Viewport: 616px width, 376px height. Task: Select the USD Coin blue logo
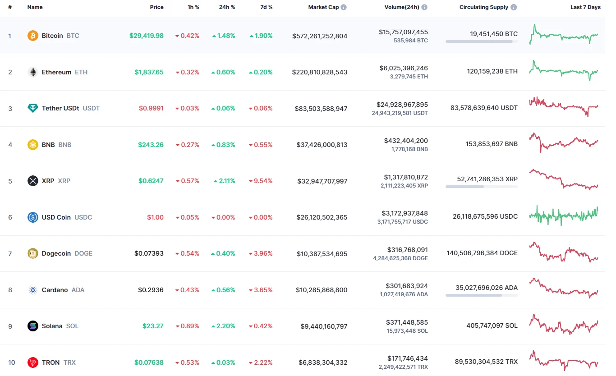tap(32, 217)
